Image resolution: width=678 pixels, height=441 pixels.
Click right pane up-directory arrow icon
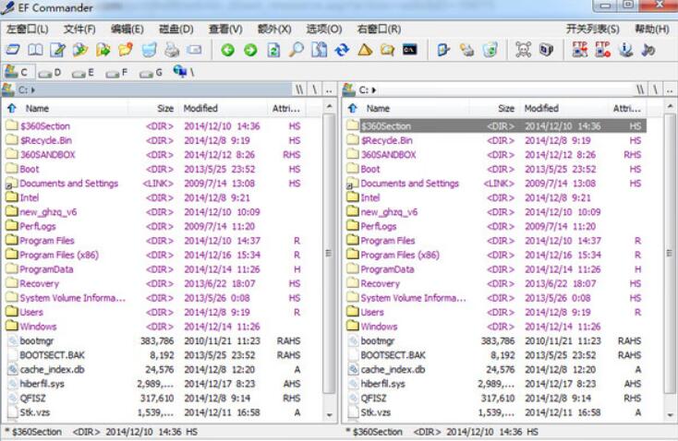(x=353, y=109)
